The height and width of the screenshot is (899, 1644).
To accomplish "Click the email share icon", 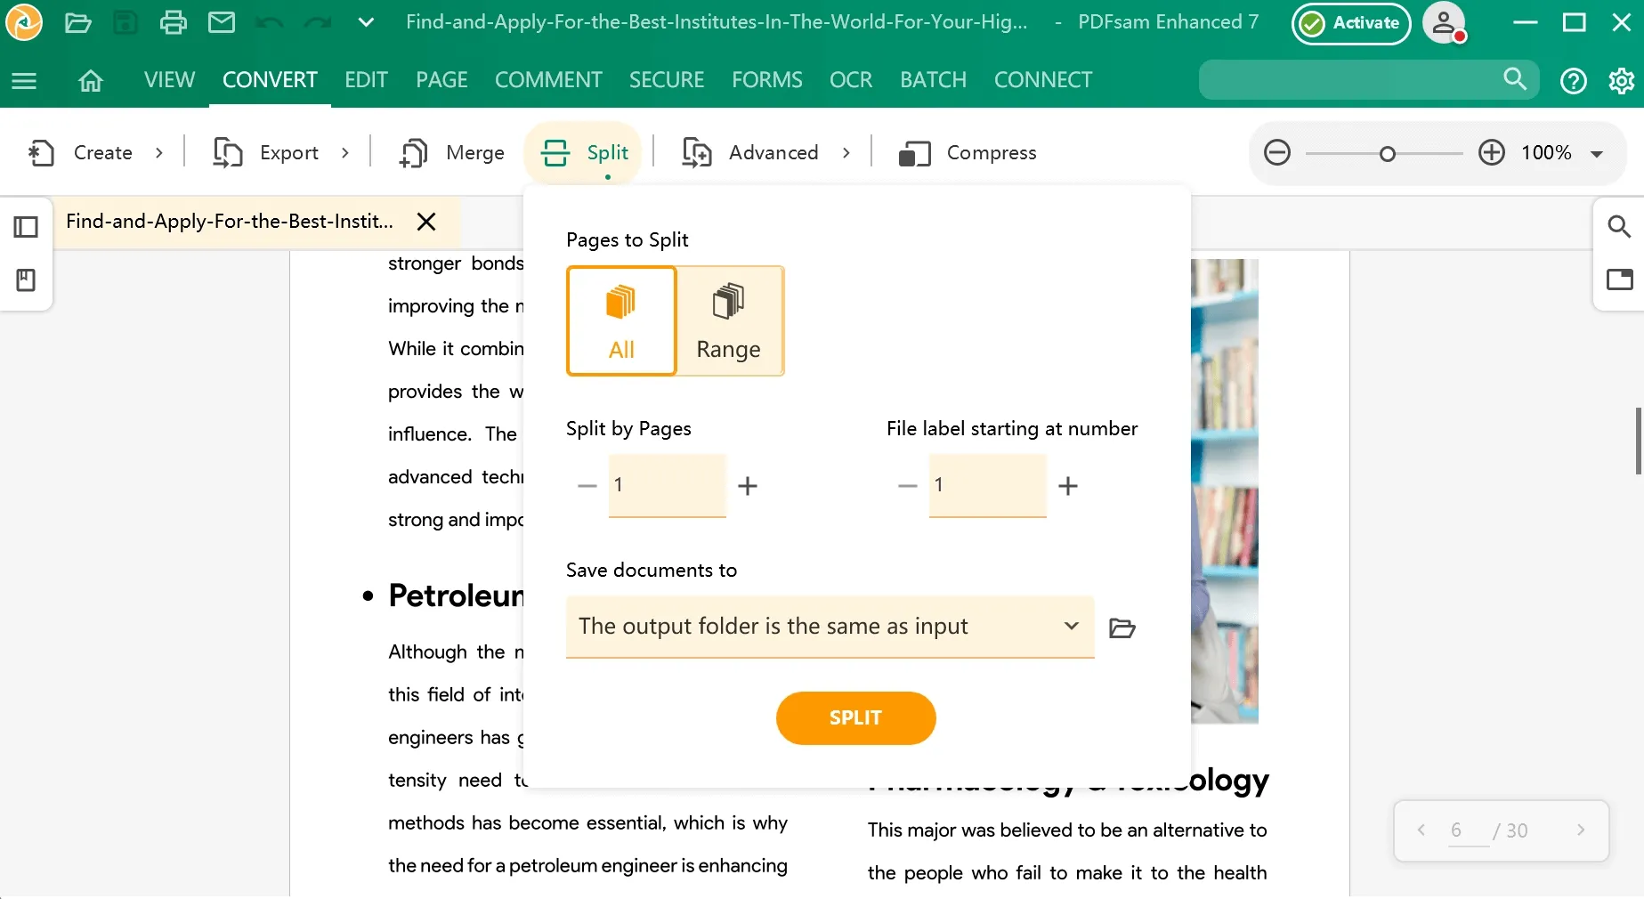I will tap(221, 23).
